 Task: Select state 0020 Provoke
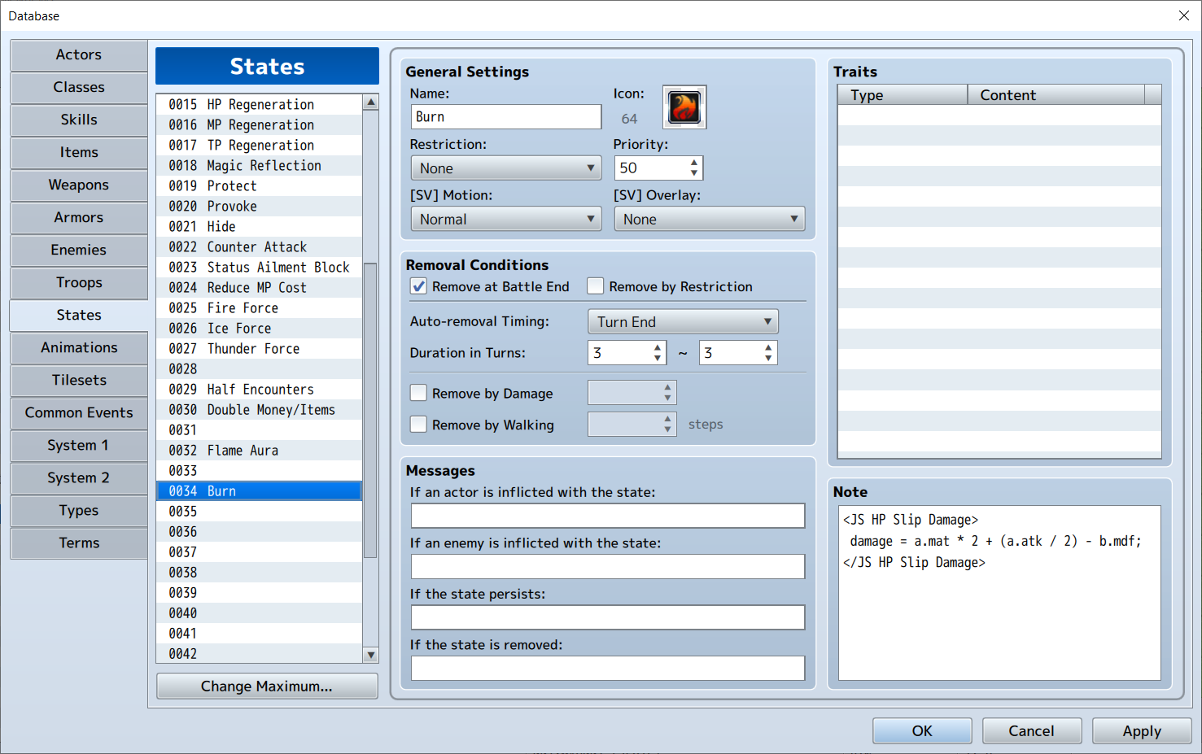(x=259, y=207)
